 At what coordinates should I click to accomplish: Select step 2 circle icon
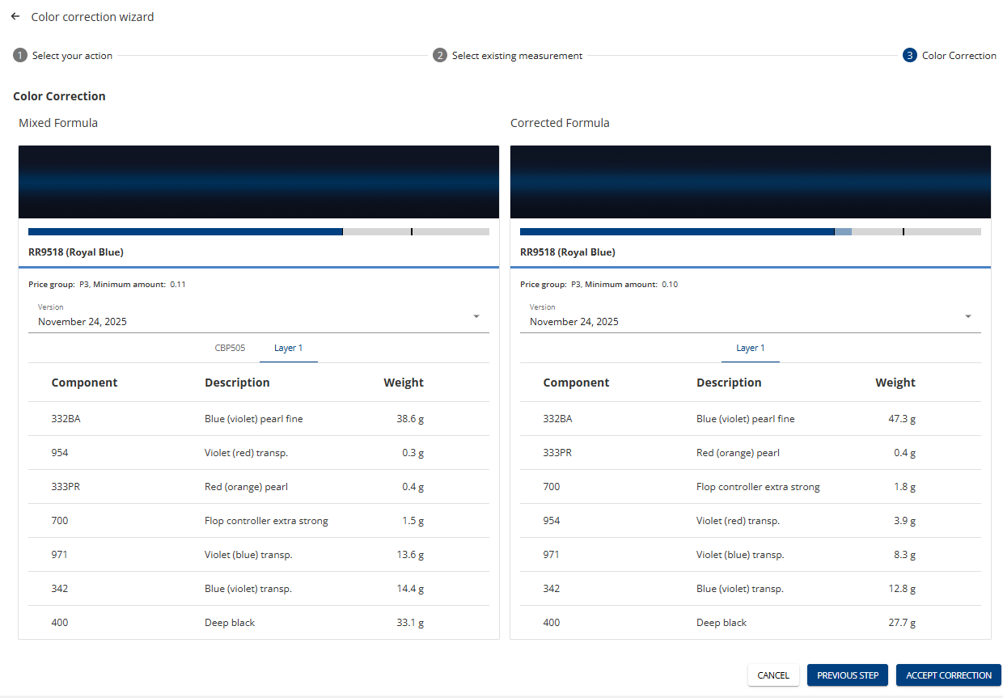pos(440,56)
